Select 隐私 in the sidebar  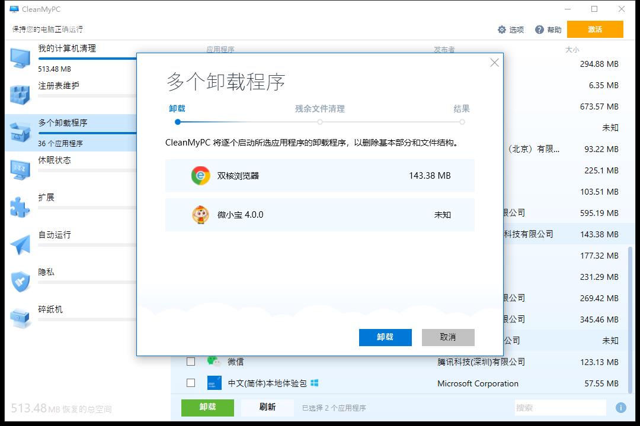point(46,272)
